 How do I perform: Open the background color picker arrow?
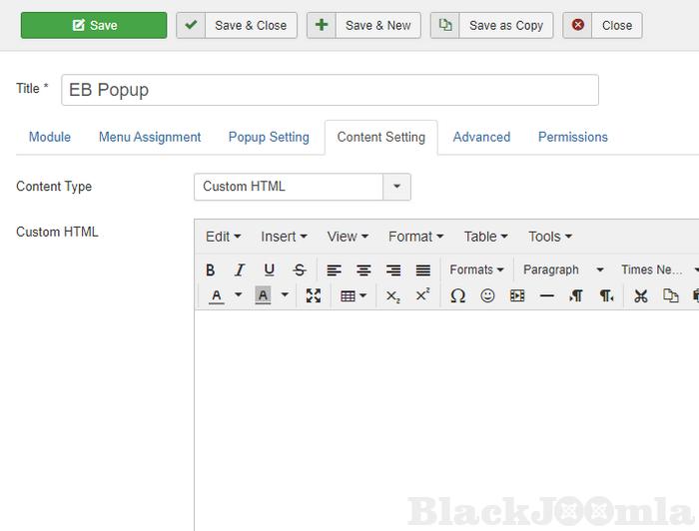pyautogui.click(x=285, y=295)
